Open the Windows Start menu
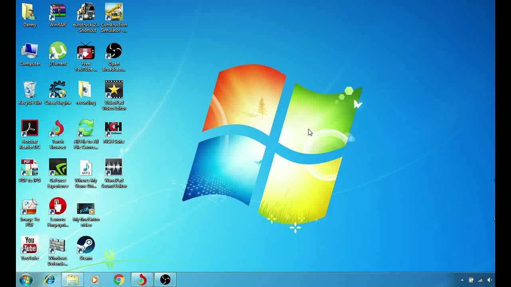 click(26, 280)
